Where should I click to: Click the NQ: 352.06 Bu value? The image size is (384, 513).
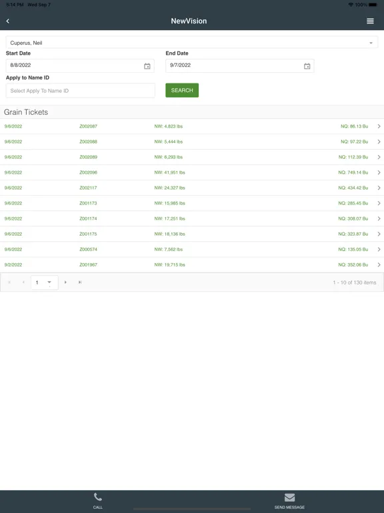(353, 265)
